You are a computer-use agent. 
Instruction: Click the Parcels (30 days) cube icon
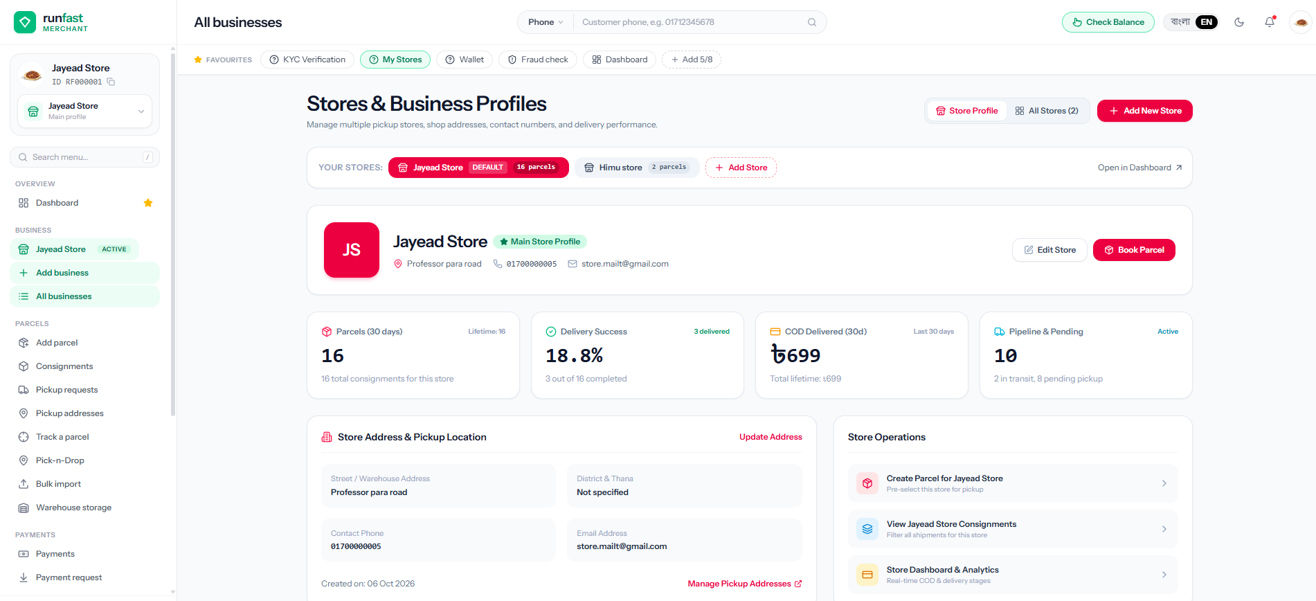(327, 332)
